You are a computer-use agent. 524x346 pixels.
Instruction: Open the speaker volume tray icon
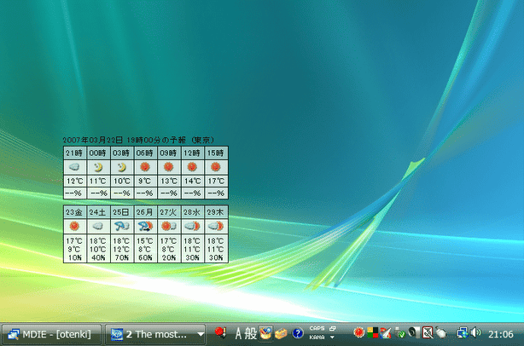pos(475,332)
